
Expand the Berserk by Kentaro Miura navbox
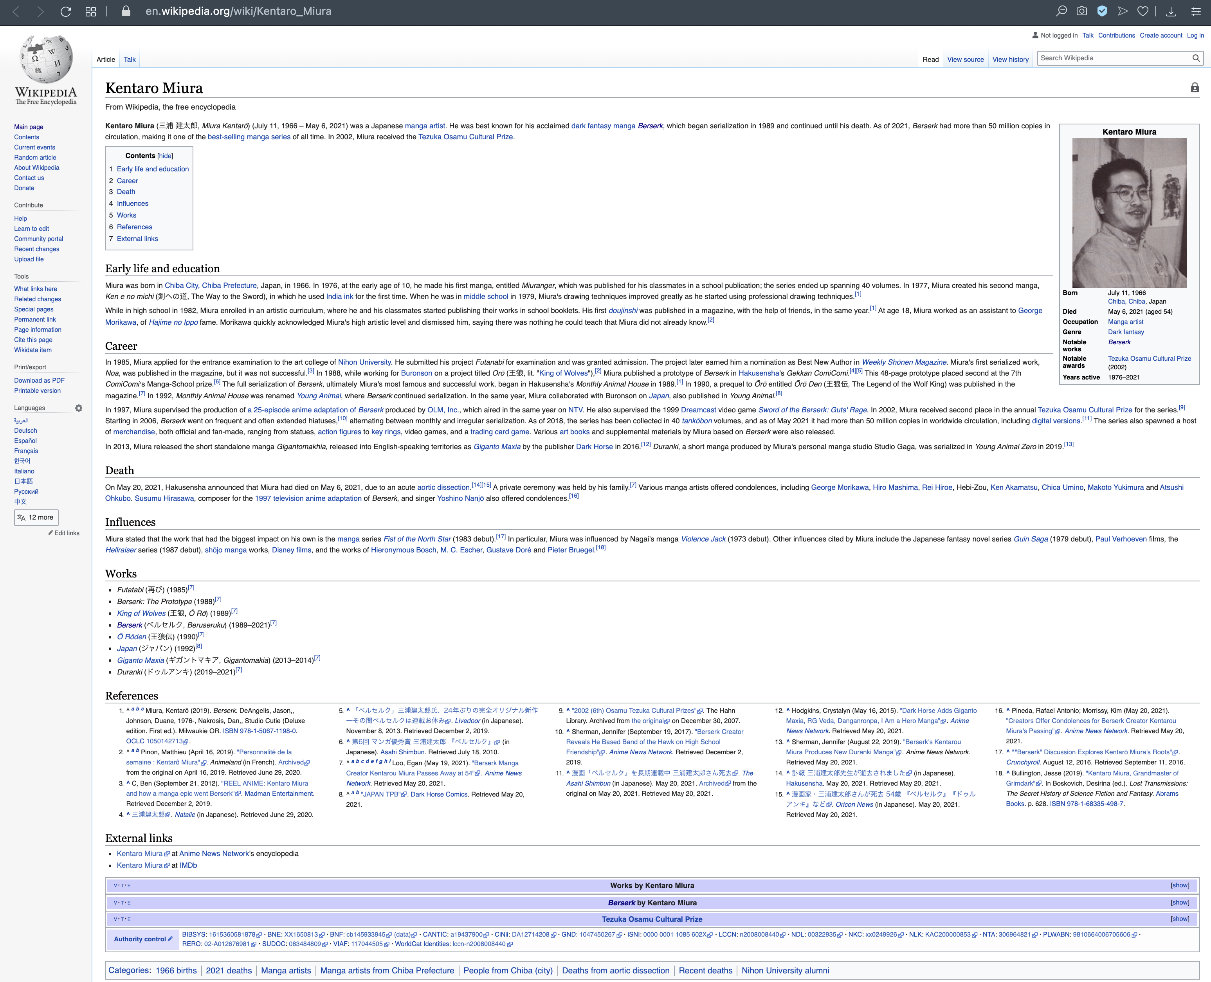pos(1180,902)
